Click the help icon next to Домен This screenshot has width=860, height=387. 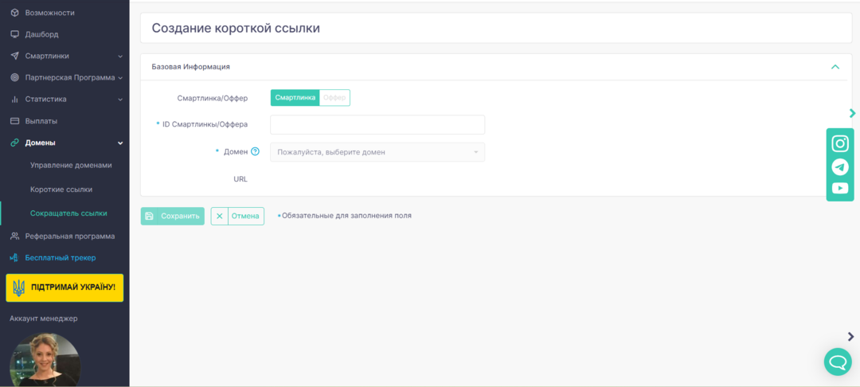(x=256, y=152)
